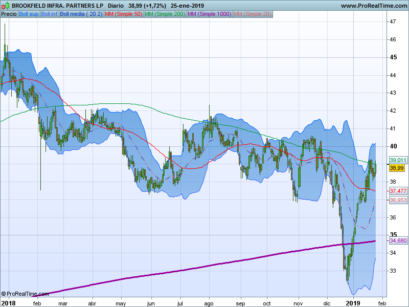Viewport: 409px width, 307px height.
Task: Click the 44 price axis label
Action: pos(393,75)
